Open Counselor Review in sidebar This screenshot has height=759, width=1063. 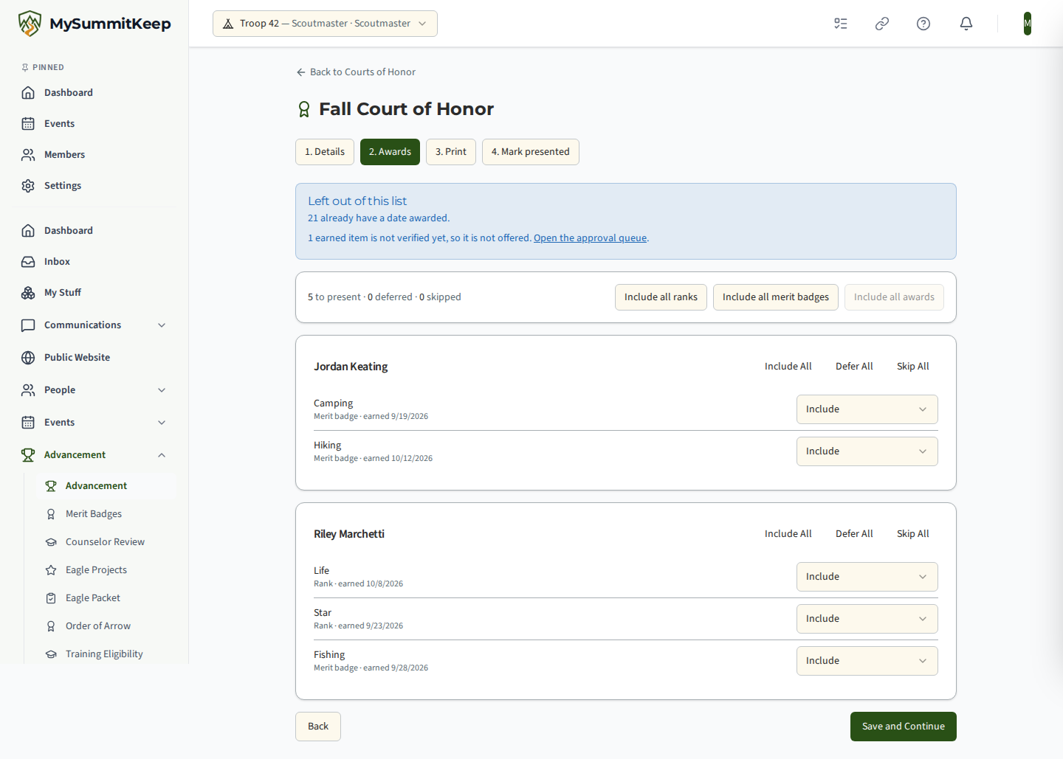[x=105, y=542]
